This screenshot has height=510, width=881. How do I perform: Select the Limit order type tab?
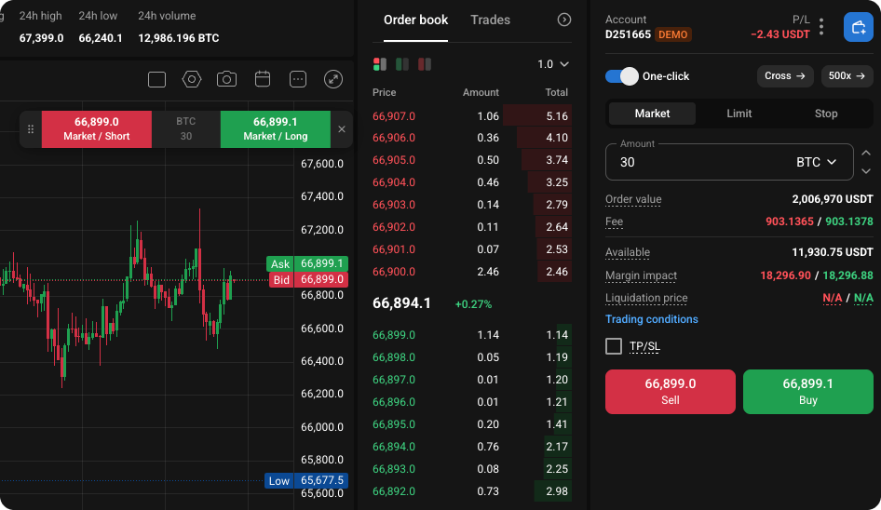[x=739, y=114]
